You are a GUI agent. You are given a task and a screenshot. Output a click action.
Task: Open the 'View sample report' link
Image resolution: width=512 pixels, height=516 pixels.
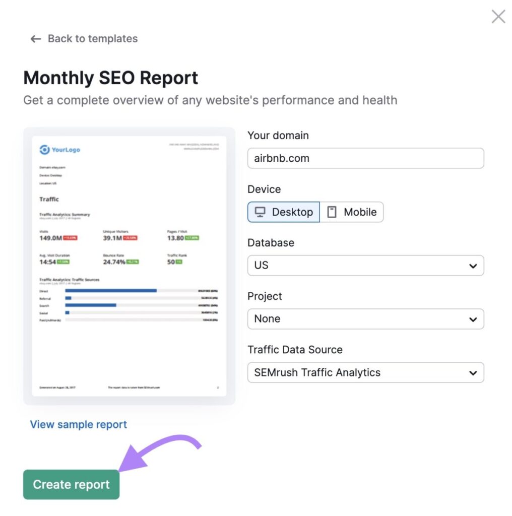78,424
